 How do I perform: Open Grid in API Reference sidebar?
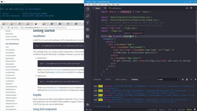(x=7, y=47)
